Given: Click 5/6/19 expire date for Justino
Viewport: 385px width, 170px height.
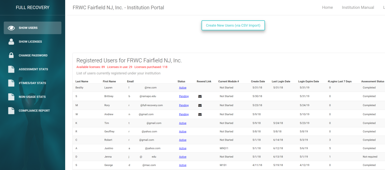Looking at the screenshot, I should click(x=304, y=148).
